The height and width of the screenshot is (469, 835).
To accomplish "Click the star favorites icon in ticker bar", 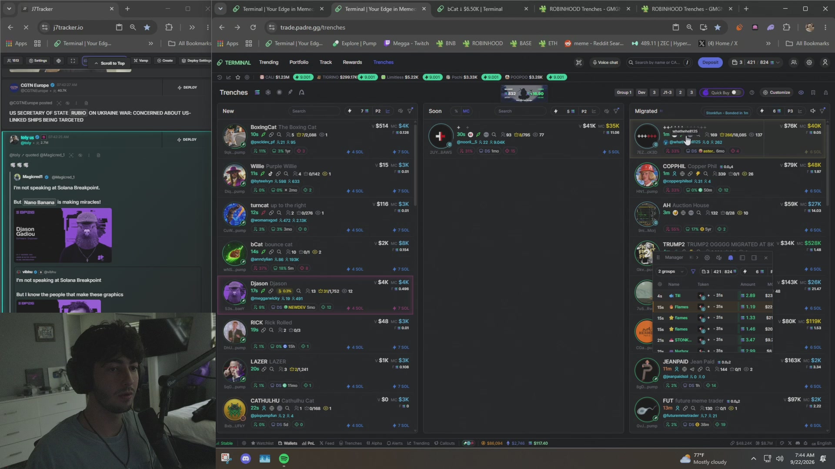I will 238,77.
